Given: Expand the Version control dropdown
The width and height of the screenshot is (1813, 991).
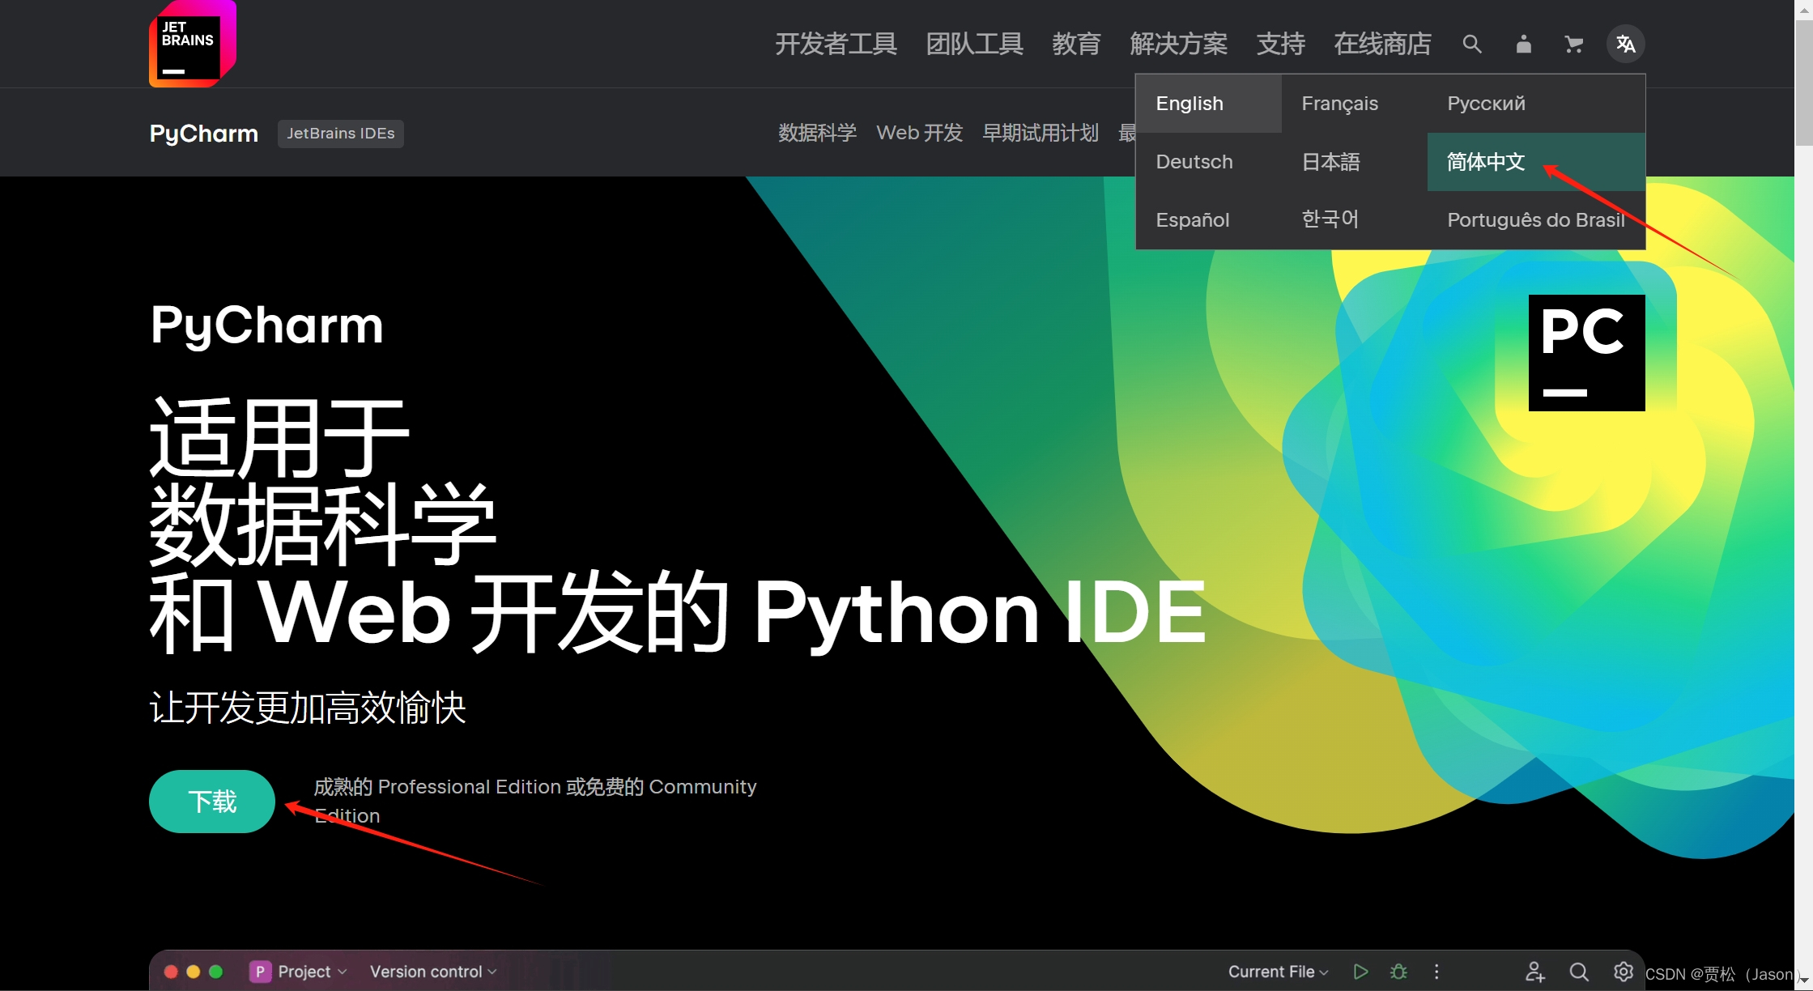Looking at the screenshot, I should click(x=432, y=971).
